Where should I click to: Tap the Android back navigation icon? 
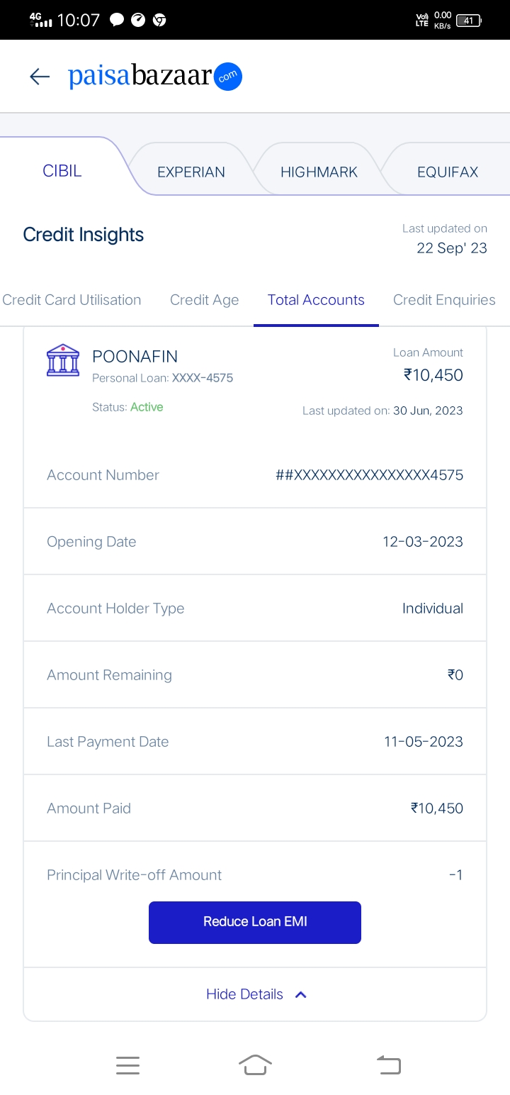(388, 1065)
